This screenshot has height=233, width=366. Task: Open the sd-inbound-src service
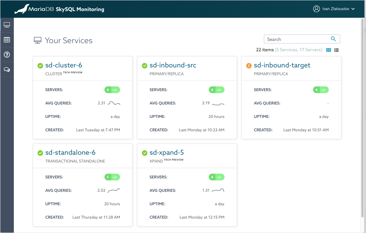point(173,65)
